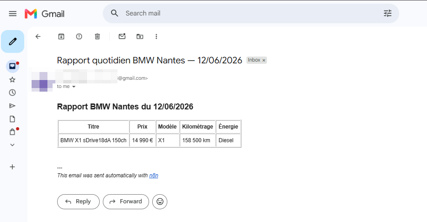Screen dimensions: 427x222
Task: Click the 'Kilométrage' column header
Action: pos(197,127)
